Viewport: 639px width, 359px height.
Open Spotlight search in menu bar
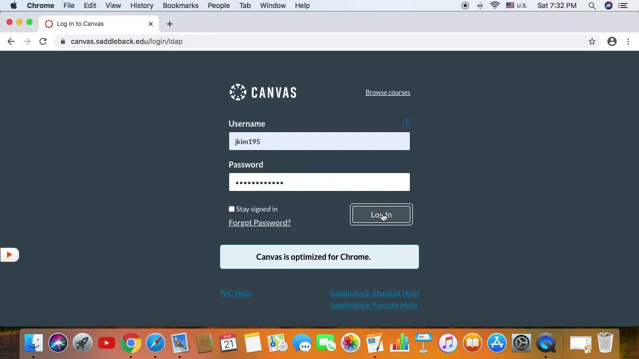(x=592, y=5)
